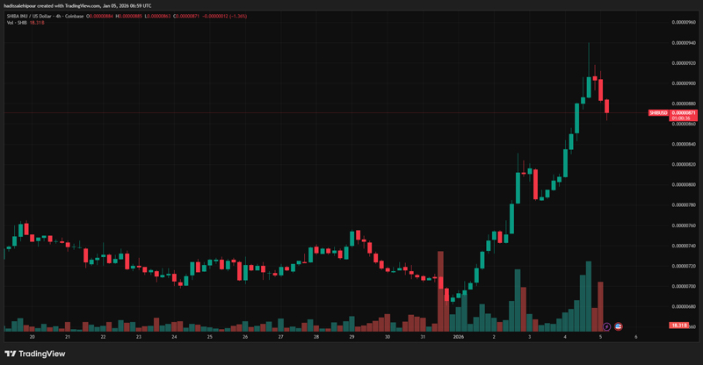Screen dimensions: 703x365
Task: Click the red 18.31 B volume label
Action: click(x=678, y=326)
